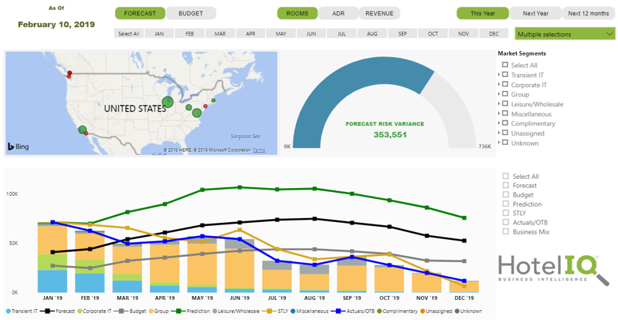Check Select All in chart series list
This screenshot has width=618, height=320.
point(506,176)
